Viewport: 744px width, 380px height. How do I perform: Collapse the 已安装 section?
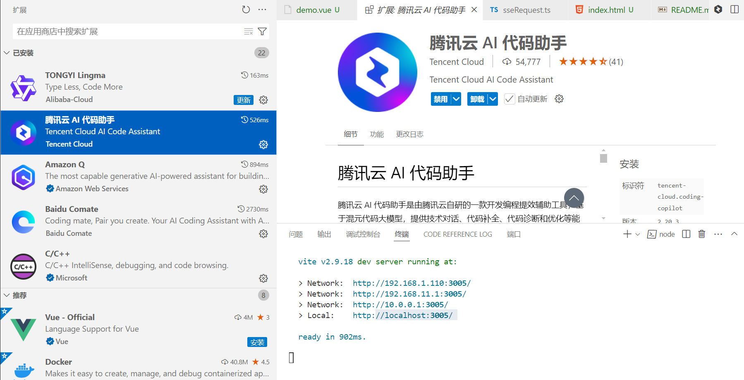coord(7,53)
